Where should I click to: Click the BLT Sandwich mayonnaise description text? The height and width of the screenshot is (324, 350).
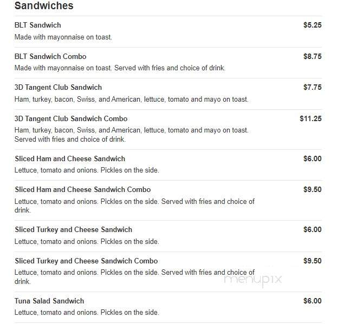point(63,37)
